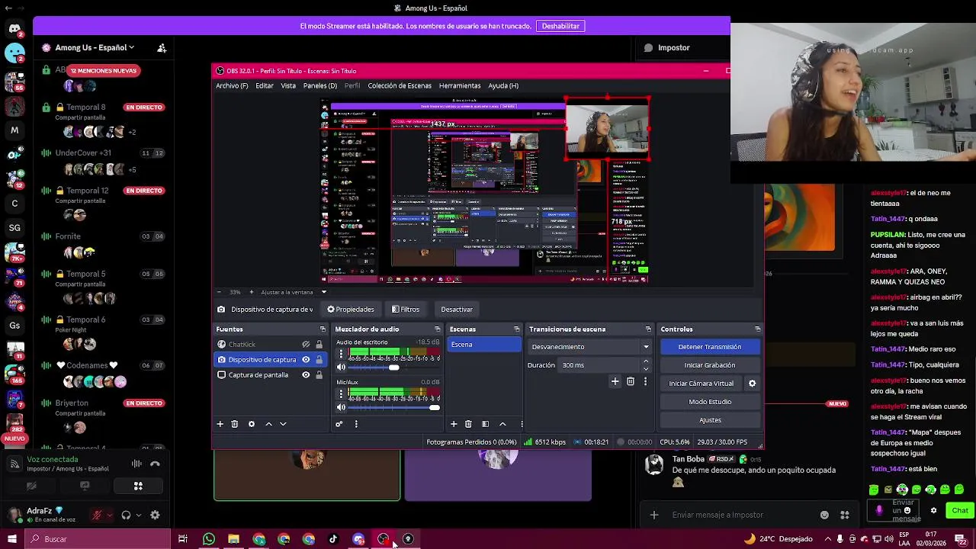Unlock the ChatKick source
The width and height of the screenshot is (976, 549).
[319, 345]
